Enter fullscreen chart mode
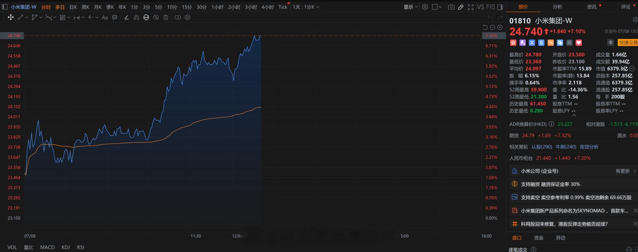Viewport: 638px width, 252px height. [471, 7]
